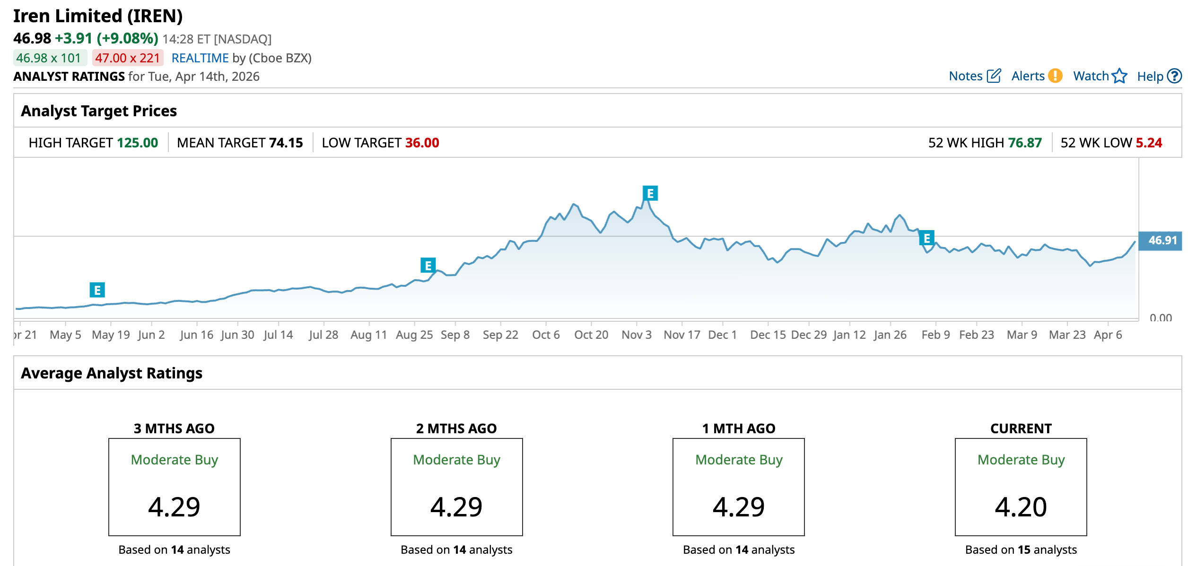Open the Help question mark icon

tap(1174, 76)
